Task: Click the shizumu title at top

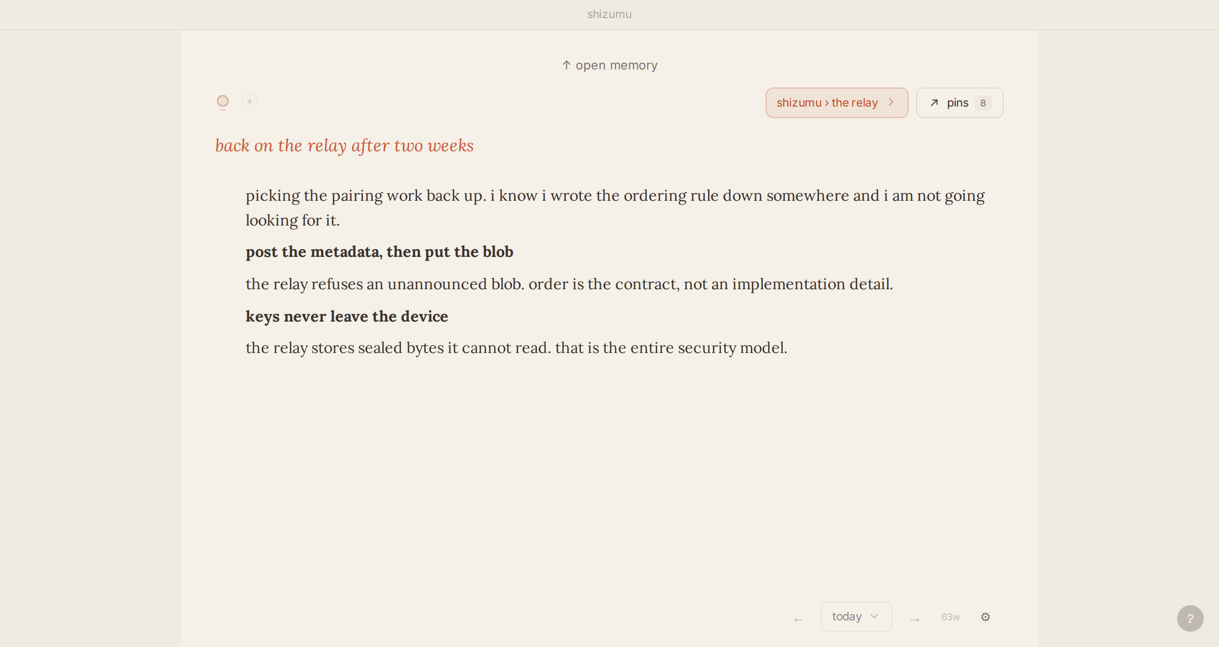Action: click(609, 14)
